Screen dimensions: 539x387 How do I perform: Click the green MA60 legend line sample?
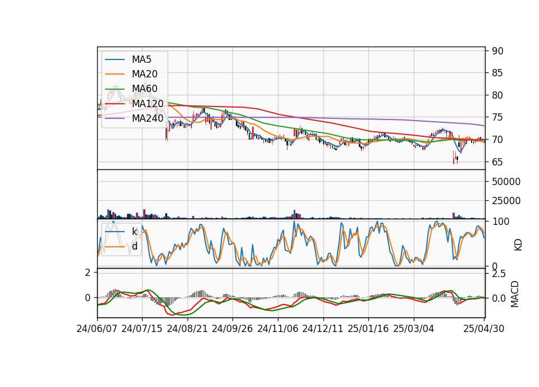click(115, 89)
